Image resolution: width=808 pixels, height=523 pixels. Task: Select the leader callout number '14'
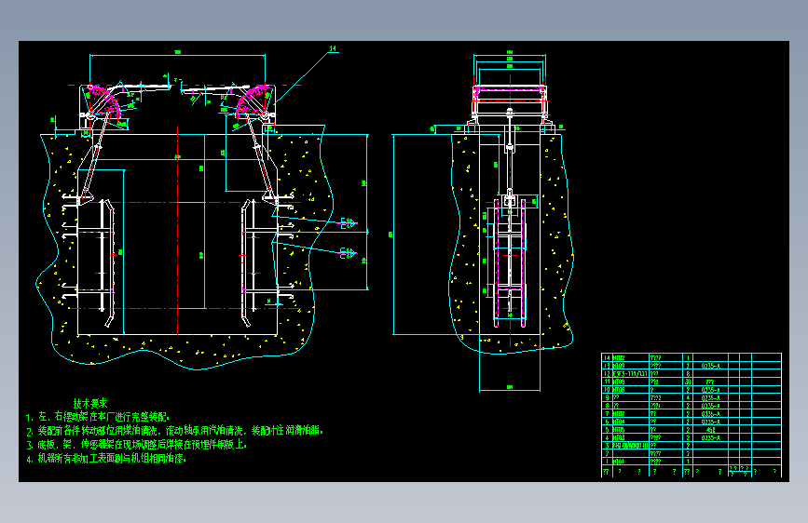click(333, 48)
